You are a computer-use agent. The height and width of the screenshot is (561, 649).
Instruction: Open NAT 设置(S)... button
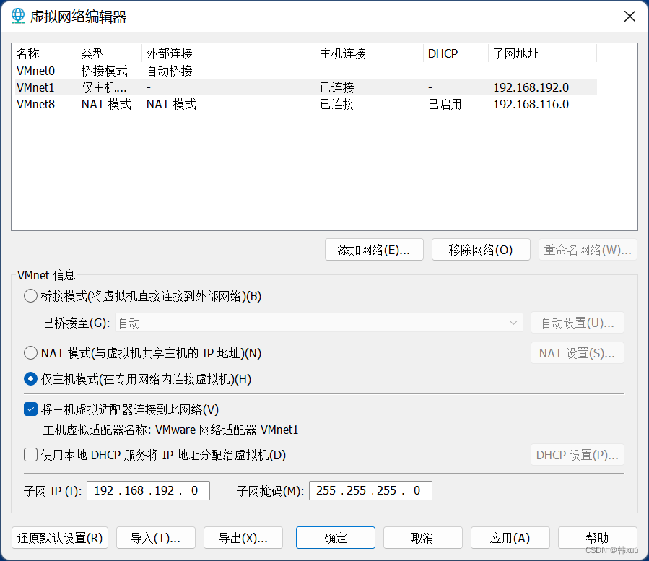(x=578, y=353)
